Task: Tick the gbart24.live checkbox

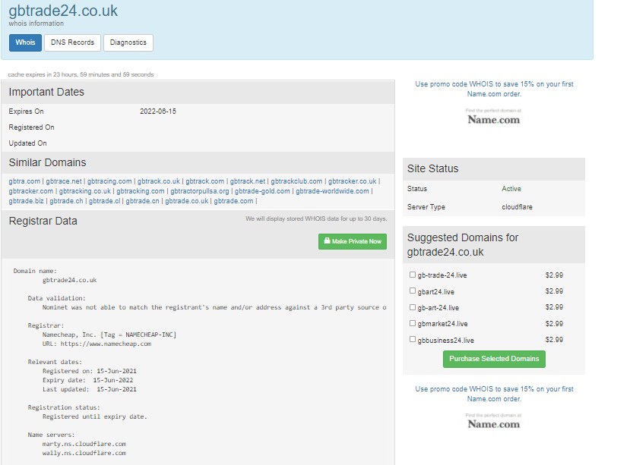Action: click(x=412, y=291)
